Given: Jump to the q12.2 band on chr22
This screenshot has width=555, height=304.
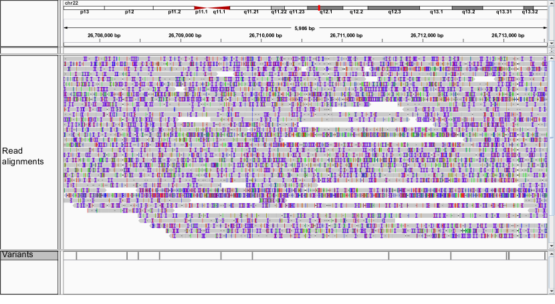Looking at the screenshot, I should (356, 8).
